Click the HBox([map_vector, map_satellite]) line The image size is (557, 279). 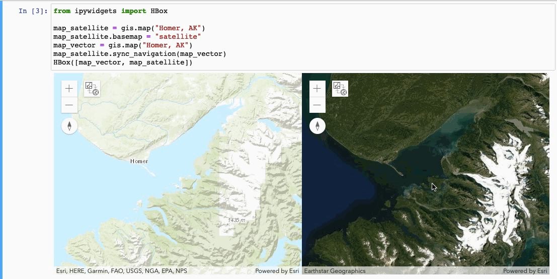click(x=123, y=62)
